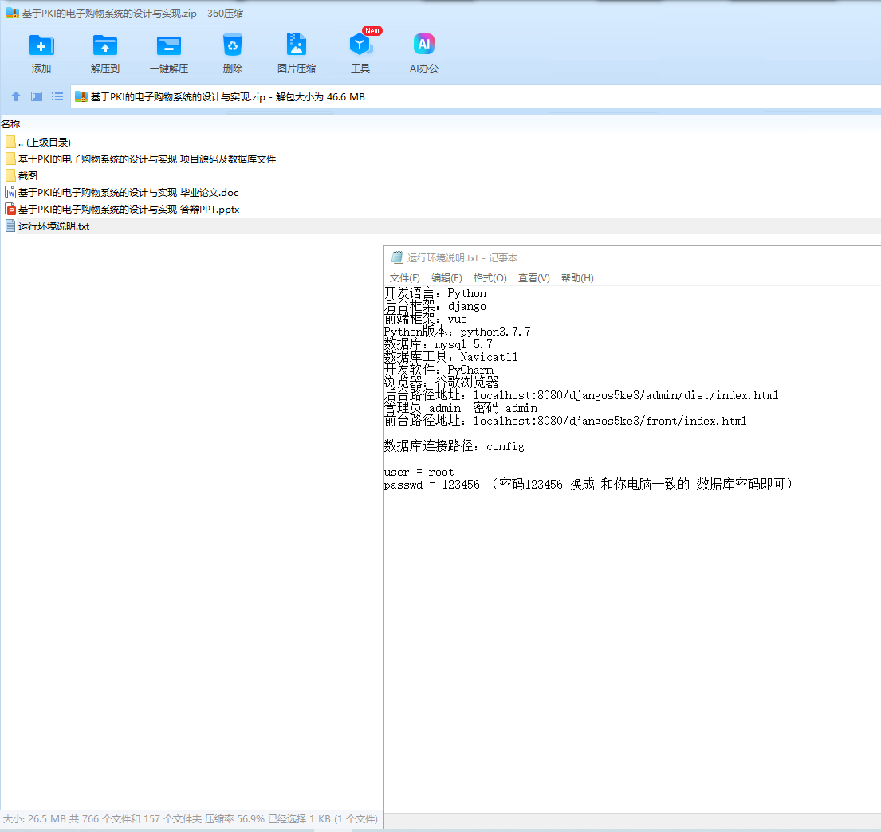Click the 前端框架: vue line
The image size is (881, 832).
click(426, 319)
